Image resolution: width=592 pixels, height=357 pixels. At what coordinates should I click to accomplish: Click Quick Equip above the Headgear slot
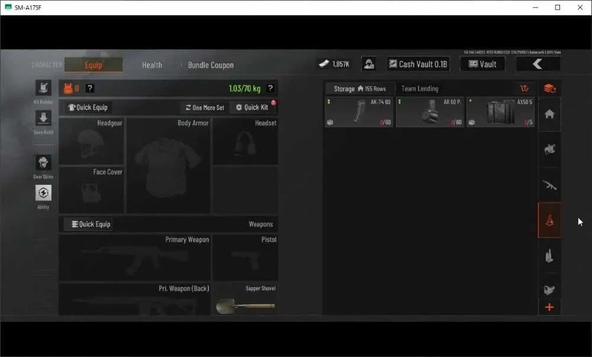(88, 108)
